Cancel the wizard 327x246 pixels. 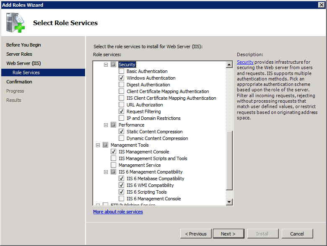click(297, 234)
